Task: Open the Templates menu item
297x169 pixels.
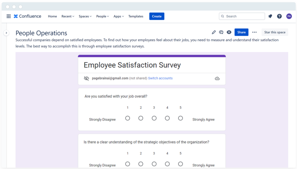Action: (x=136, y=16)
